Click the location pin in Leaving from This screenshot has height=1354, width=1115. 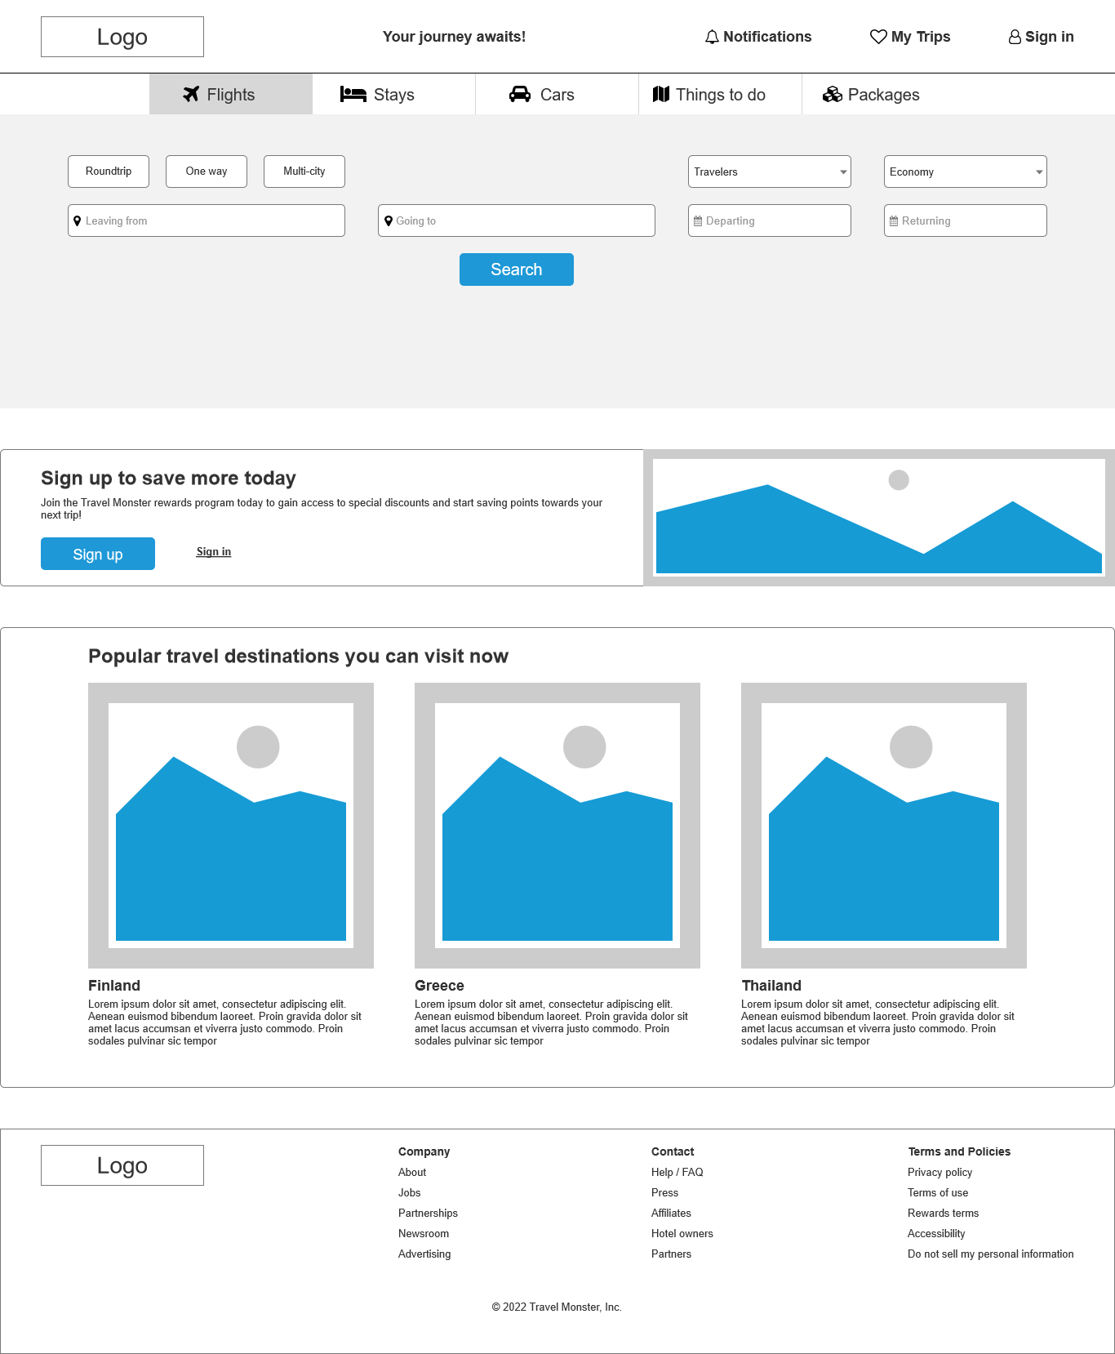click(78, 220)
